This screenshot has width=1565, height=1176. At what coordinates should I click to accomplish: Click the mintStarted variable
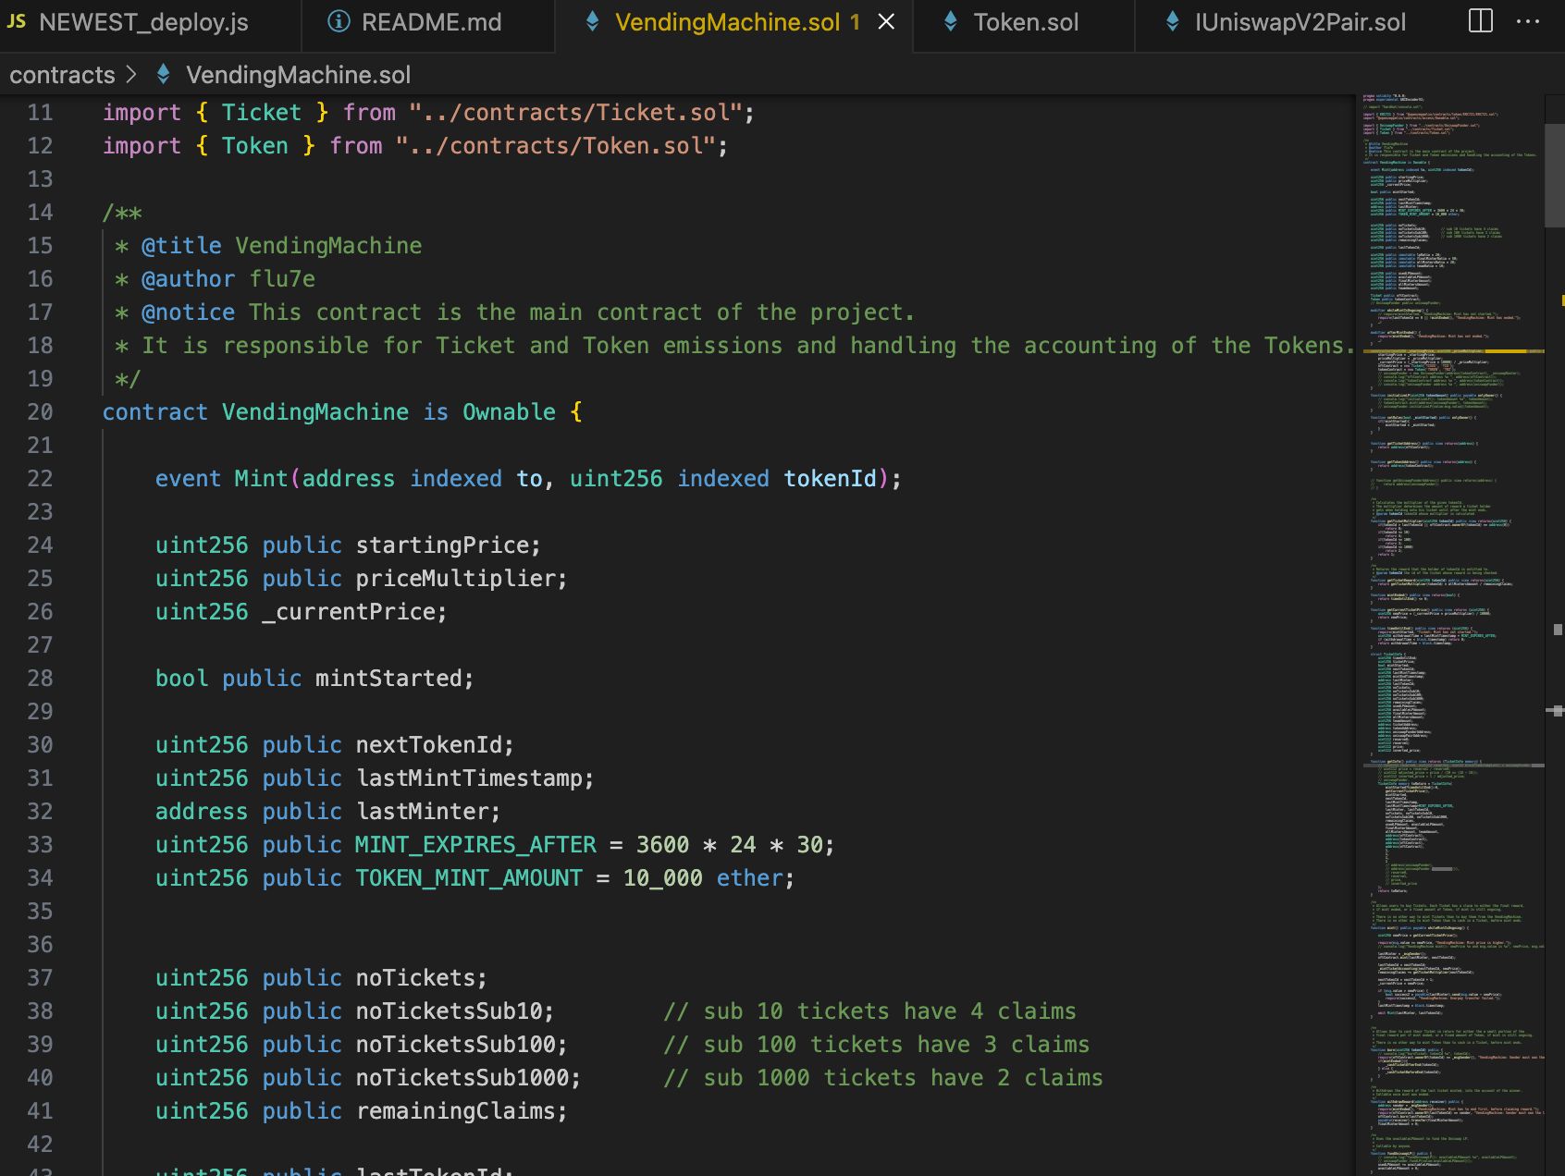click(388, 679)
